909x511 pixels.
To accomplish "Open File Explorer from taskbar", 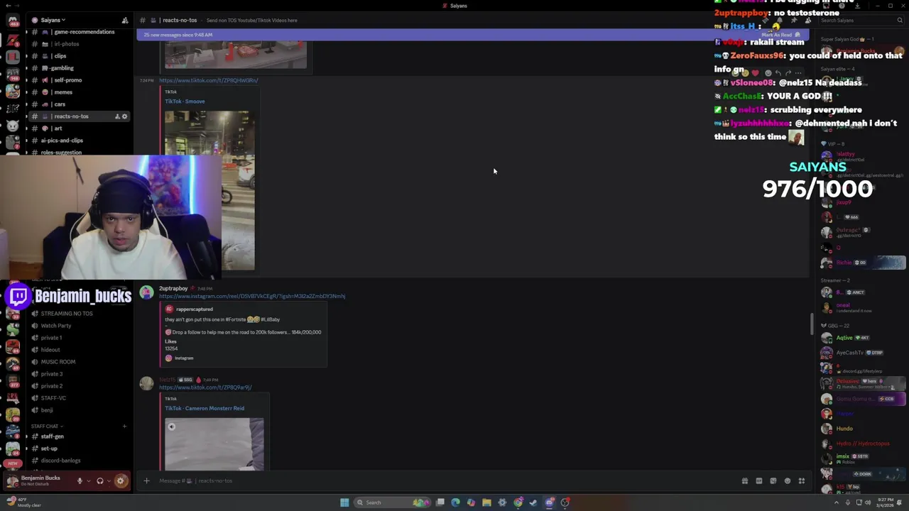I will (486, 502).
